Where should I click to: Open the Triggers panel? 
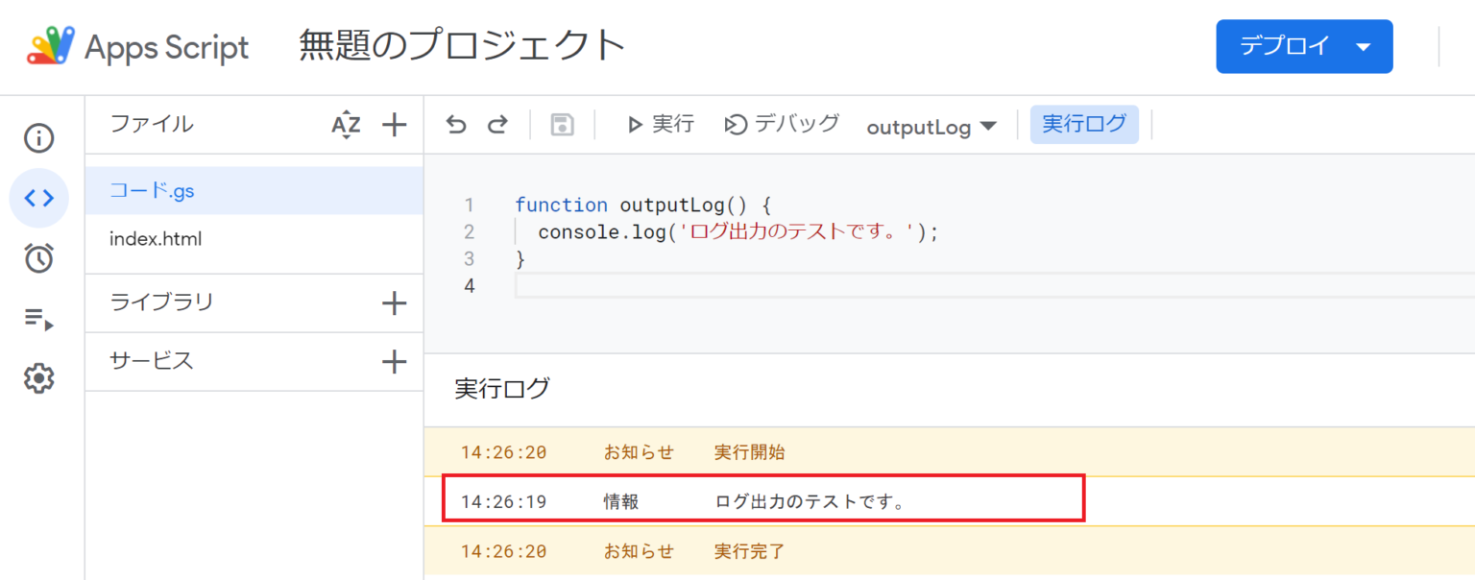coord(38,257)
